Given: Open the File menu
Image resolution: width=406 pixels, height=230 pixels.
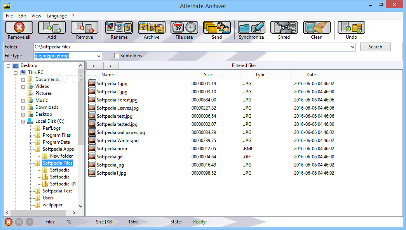Looking at the screenshot, I should click(x=9, y=16).
